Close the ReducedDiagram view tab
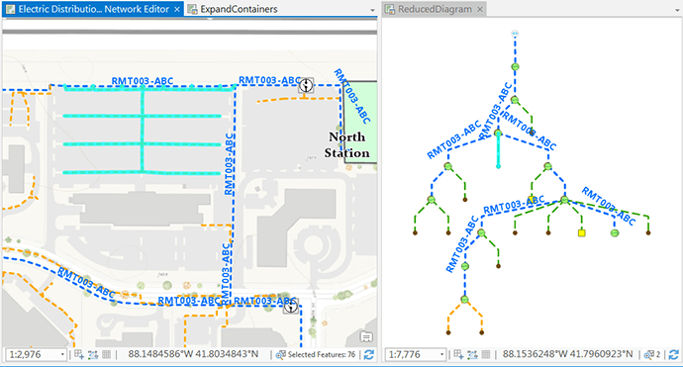 (479, 9)
